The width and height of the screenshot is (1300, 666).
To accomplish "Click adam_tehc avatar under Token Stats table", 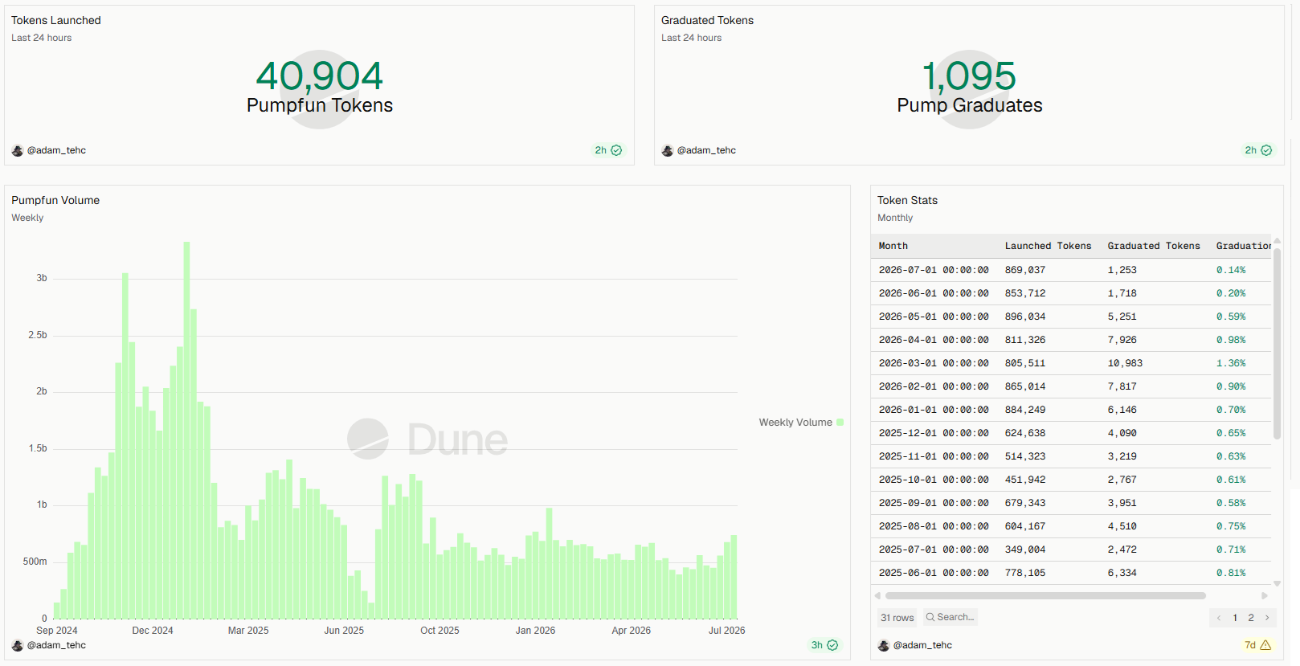I will pyautogui.click(x=884, y=645).
